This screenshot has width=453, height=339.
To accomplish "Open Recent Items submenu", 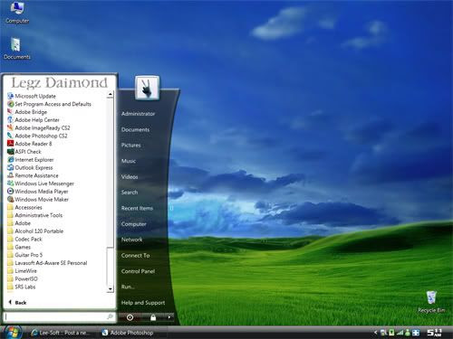I will click(x=137, y=208).
